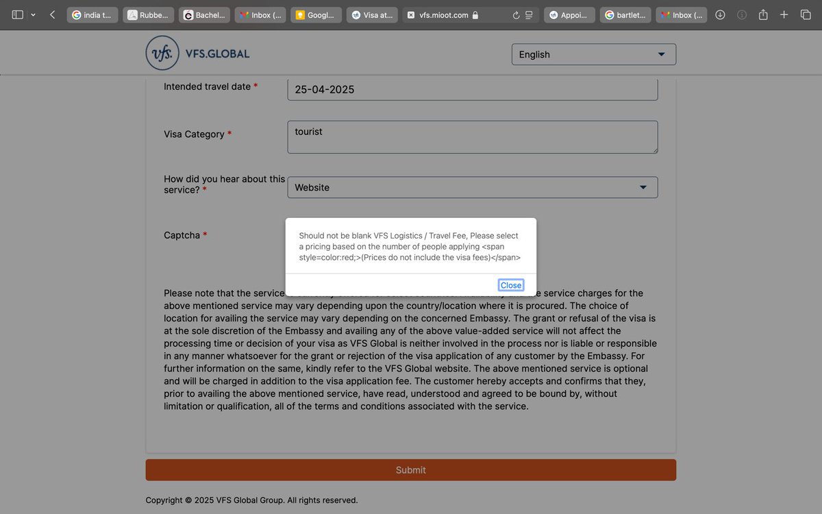Open the Share menu icon

click(762, 14)
